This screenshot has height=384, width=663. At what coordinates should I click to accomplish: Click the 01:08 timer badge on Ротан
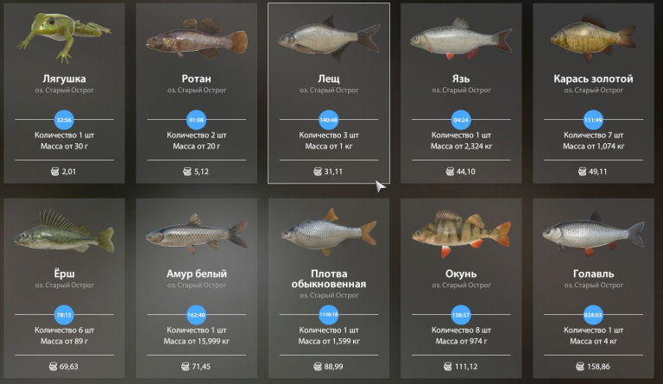pyautogui.click(x=196, y=120)
